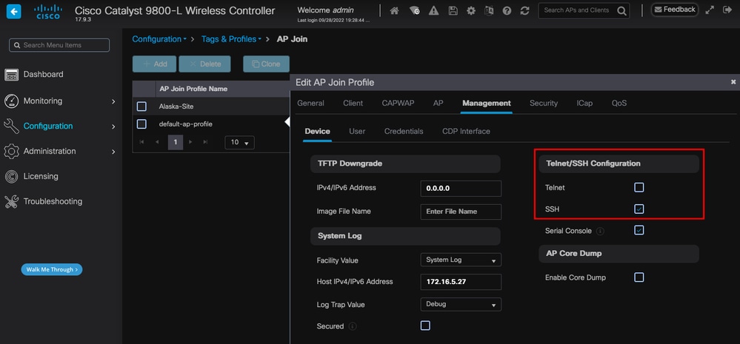Screen dimensions: 740x344
Task: Open the wireless setup wizard icon
Action: coord(414,11)
